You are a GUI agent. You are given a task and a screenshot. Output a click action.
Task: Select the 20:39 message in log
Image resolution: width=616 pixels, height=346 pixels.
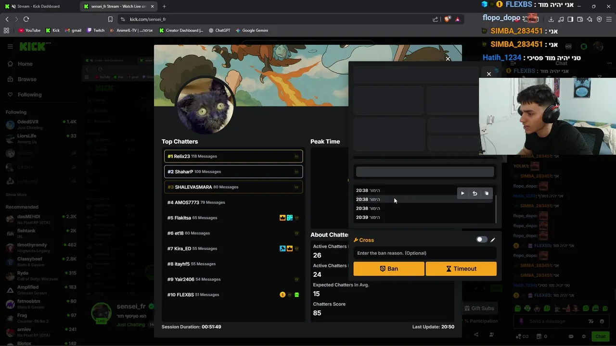423,217
